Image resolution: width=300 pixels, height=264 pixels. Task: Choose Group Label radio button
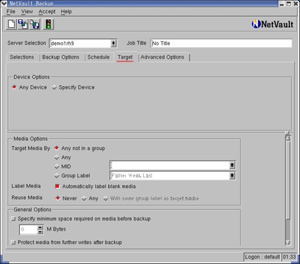tap(57, 175)
